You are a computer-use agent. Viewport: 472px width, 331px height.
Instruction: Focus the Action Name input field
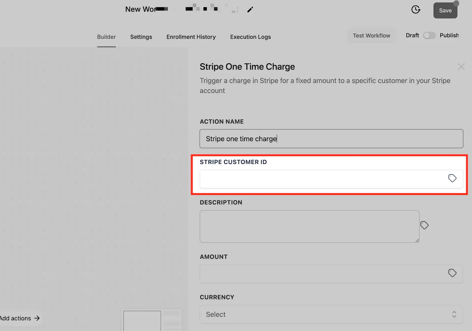pos(331,139)
